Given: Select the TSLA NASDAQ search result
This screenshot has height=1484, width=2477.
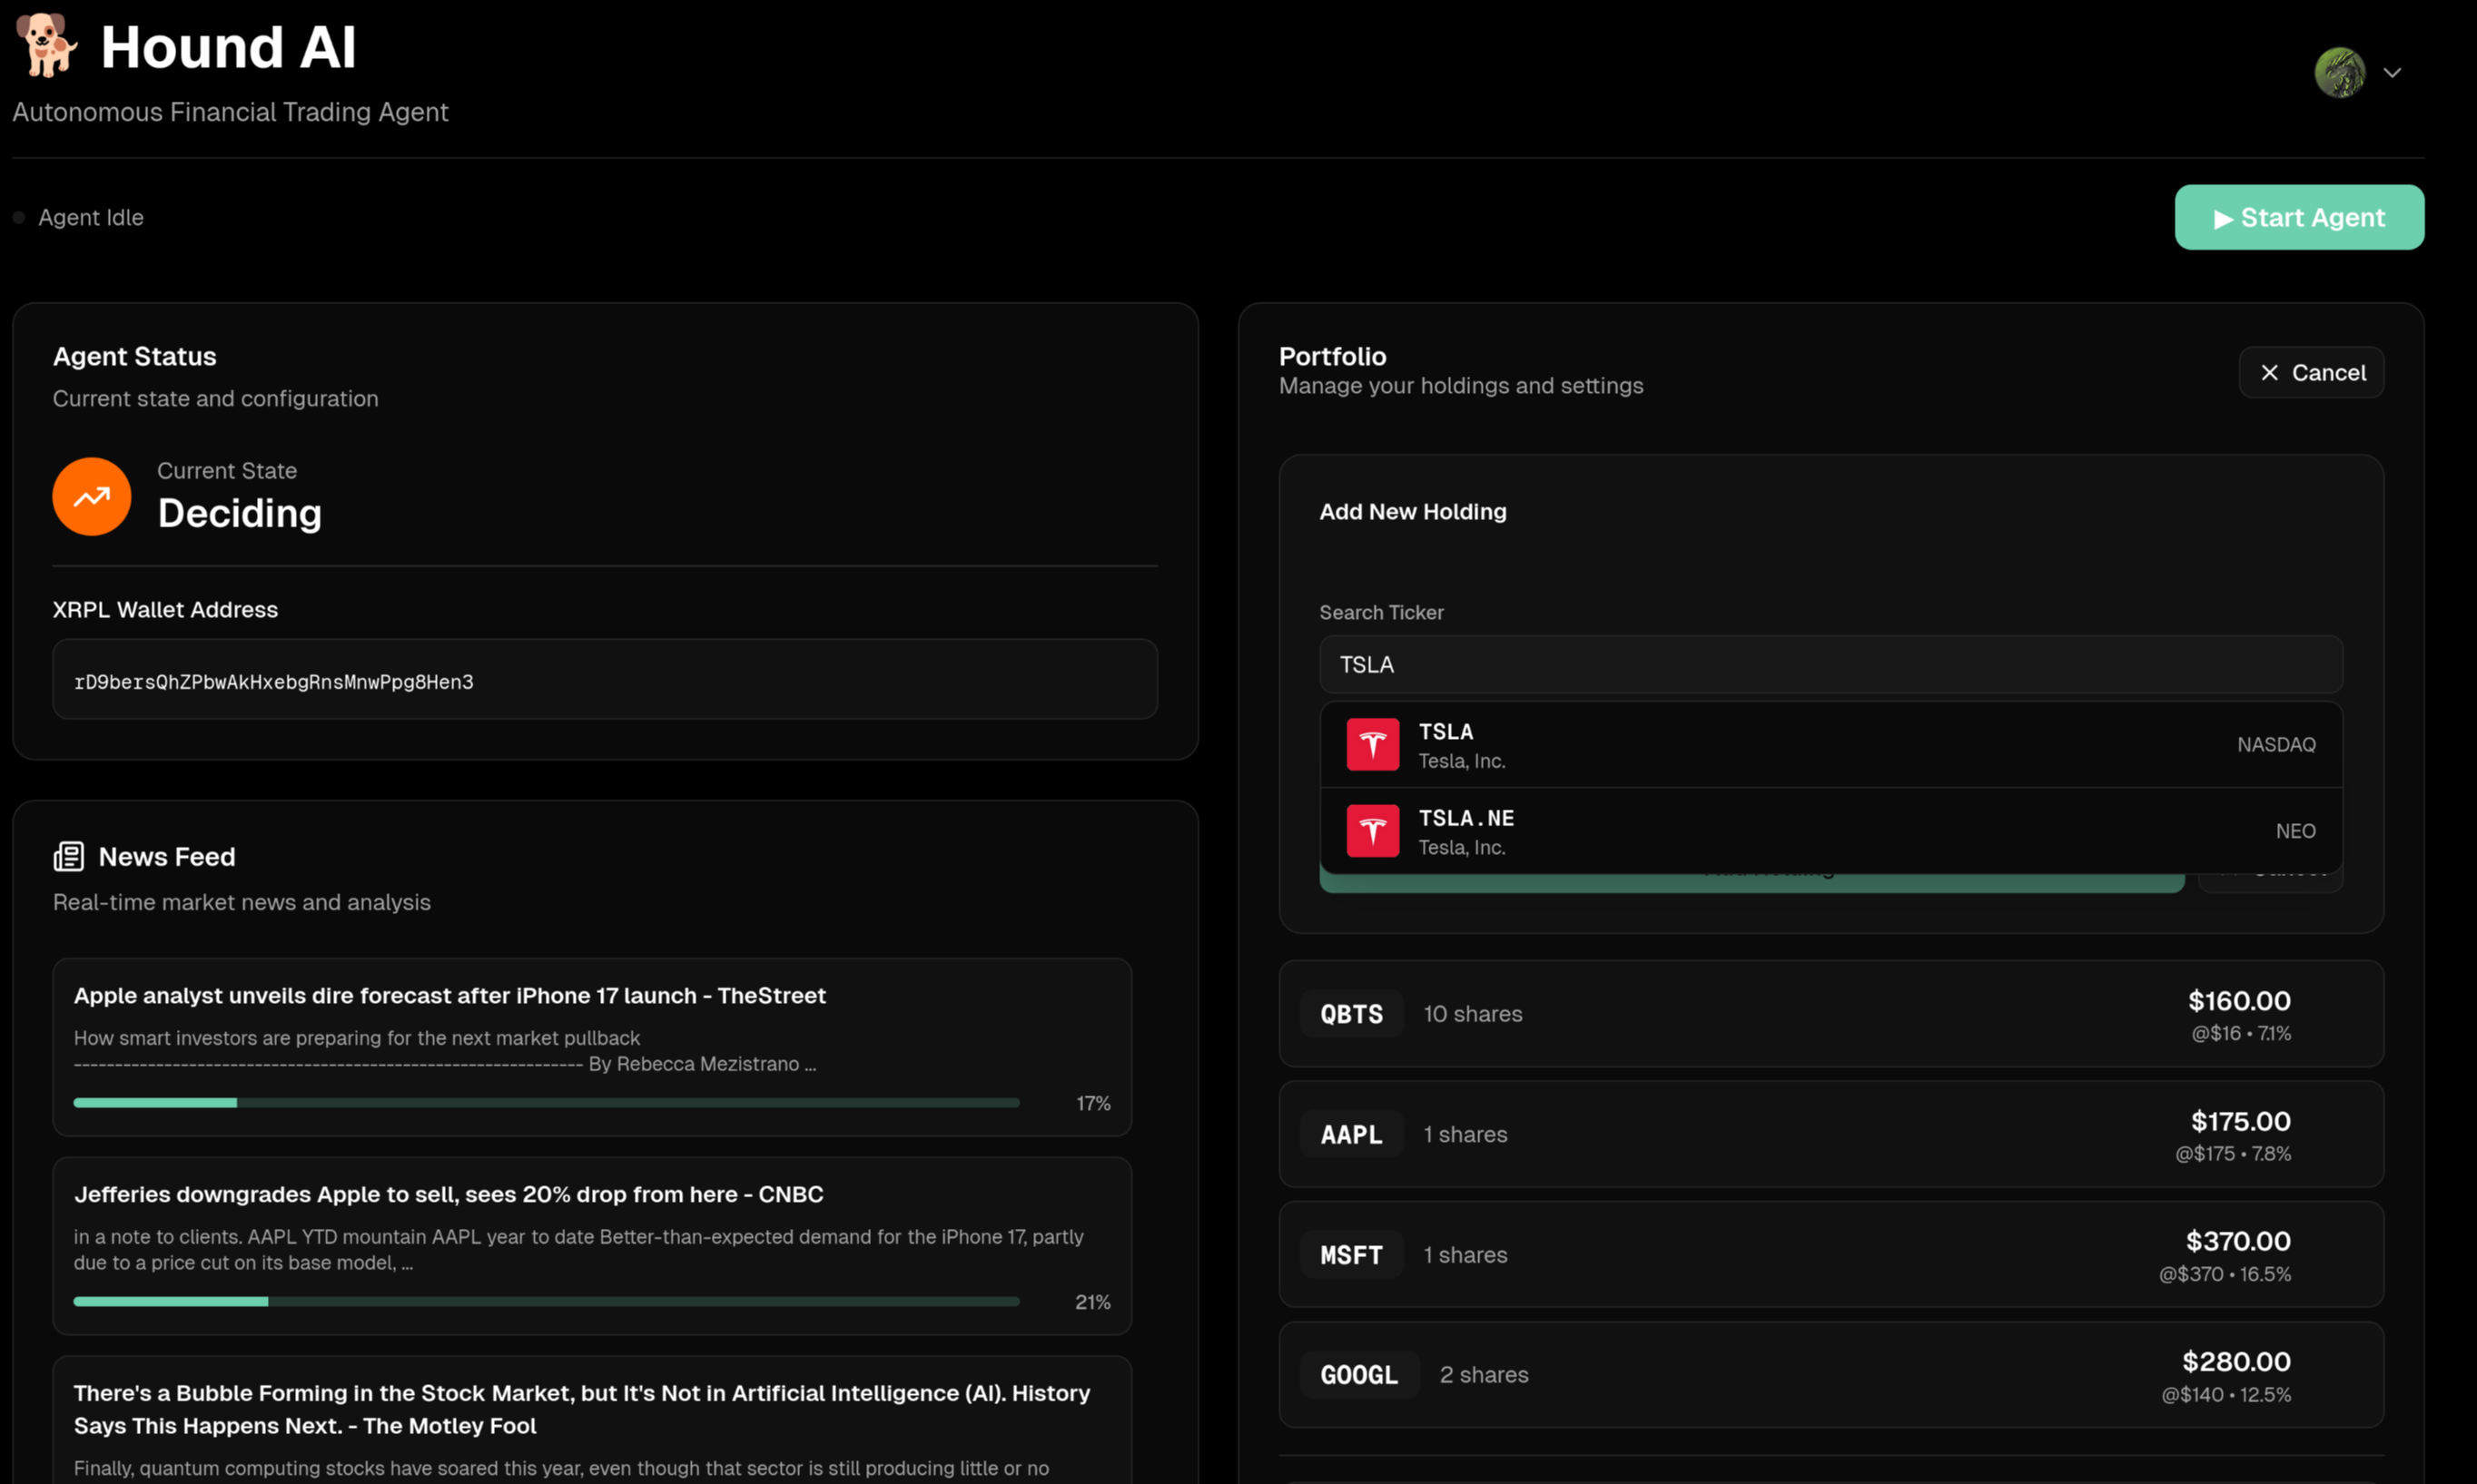Looking at the screenshot, I should [1831, 745].
